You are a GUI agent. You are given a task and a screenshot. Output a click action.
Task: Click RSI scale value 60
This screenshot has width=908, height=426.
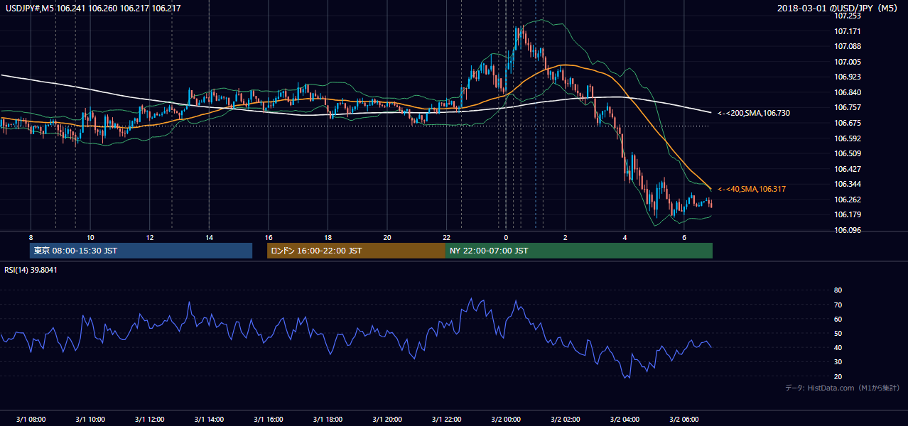tap(838, 319)
